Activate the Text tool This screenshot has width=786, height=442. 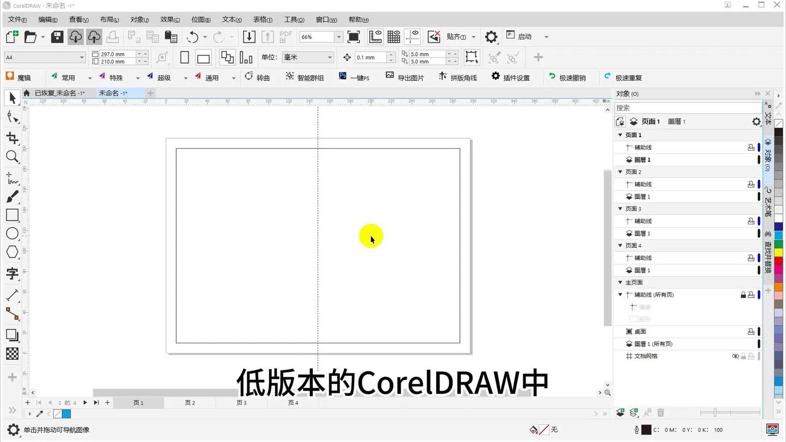(x=12, y=273)
